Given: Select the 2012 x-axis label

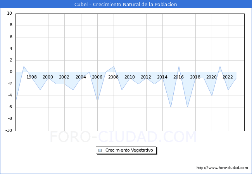Looking at the screenshot, I should coord(146,77).
